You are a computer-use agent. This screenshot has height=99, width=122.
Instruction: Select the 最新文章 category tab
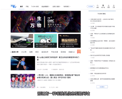(x=15, y=52)
